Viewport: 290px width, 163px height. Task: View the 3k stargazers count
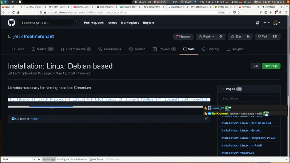point(248,37)
